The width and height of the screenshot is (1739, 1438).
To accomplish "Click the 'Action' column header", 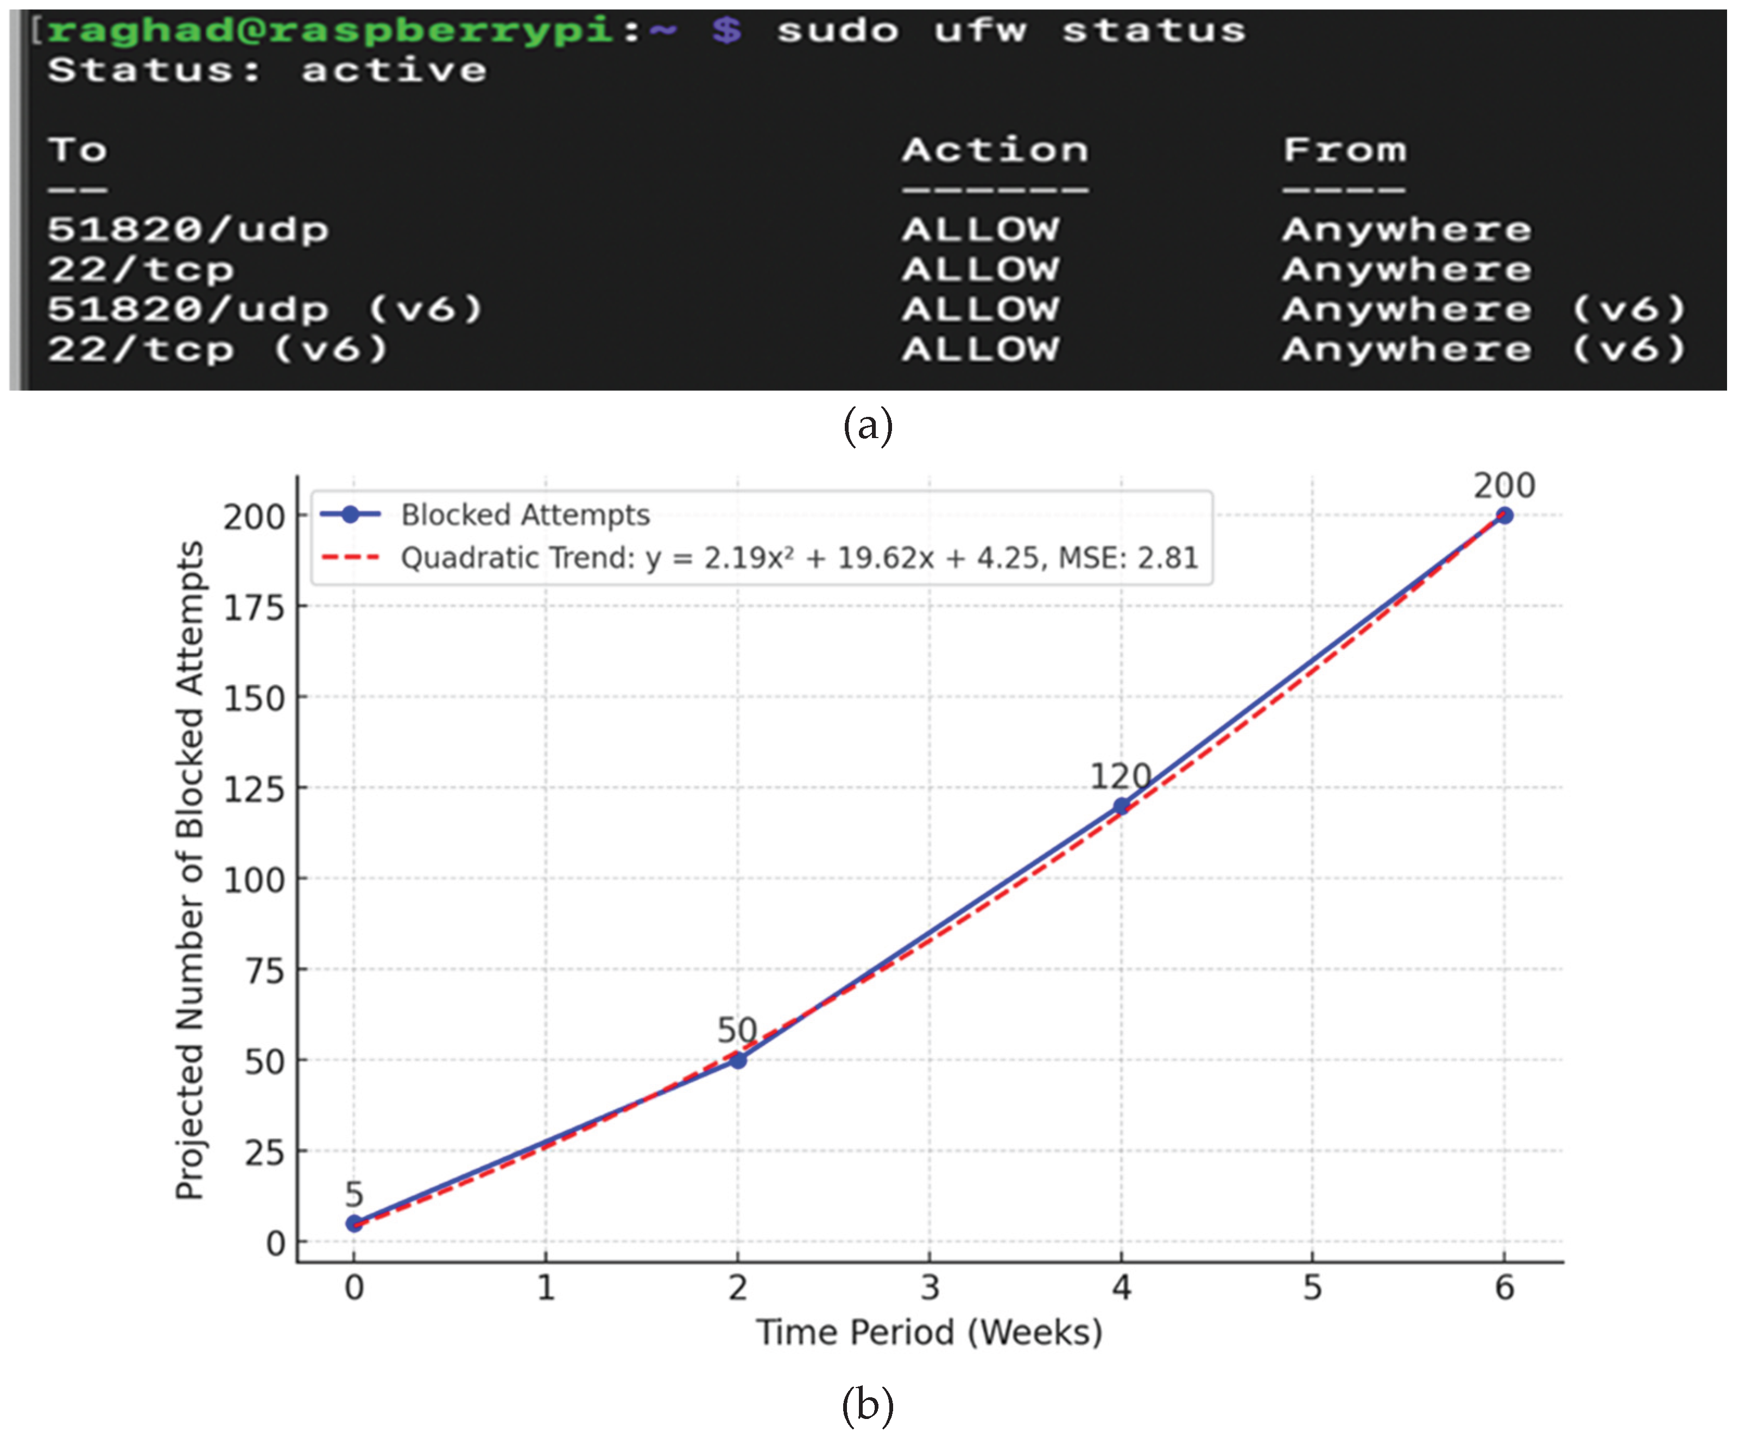I will (x=995, y=150).
